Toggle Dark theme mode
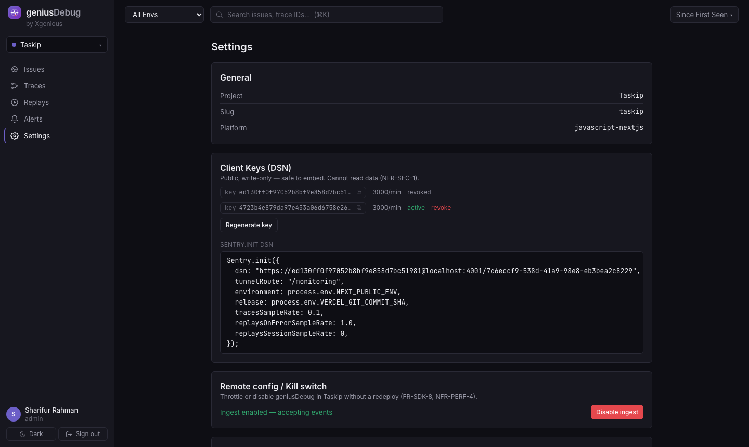Screen dimensions: 749x447 click(31, 434)
